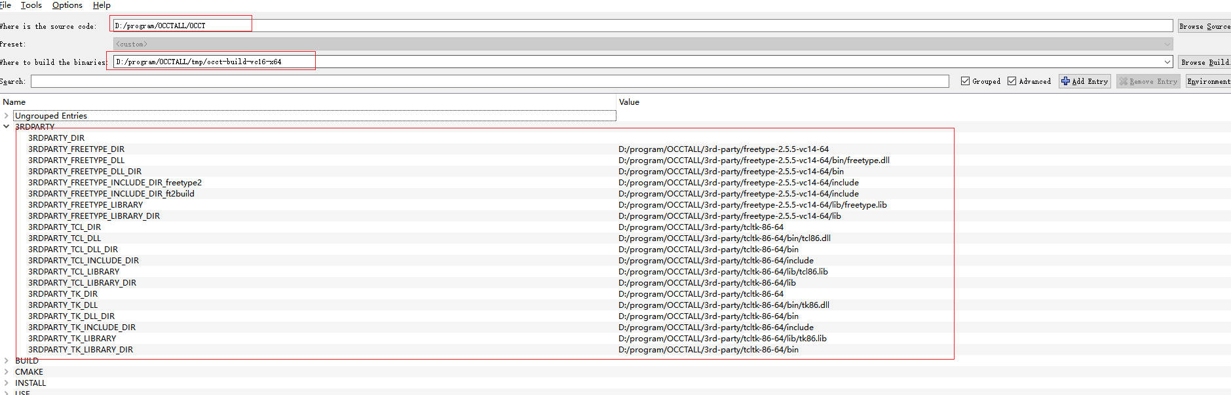Click the Browse Source button
Image resolution: width=1231 pixels, height=395 pixels.
[1204, 26]
